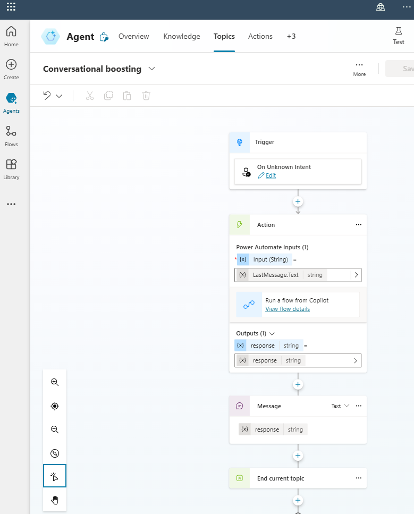This screenshot has height=514, width=414.
Task: Open the View flow details link
Action: click(288, 309)
